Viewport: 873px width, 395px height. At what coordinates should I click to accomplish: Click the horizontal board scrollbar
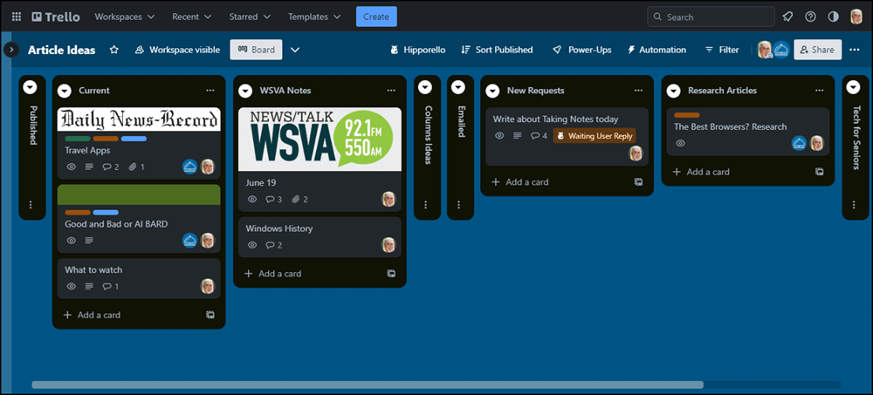[368, 385]
